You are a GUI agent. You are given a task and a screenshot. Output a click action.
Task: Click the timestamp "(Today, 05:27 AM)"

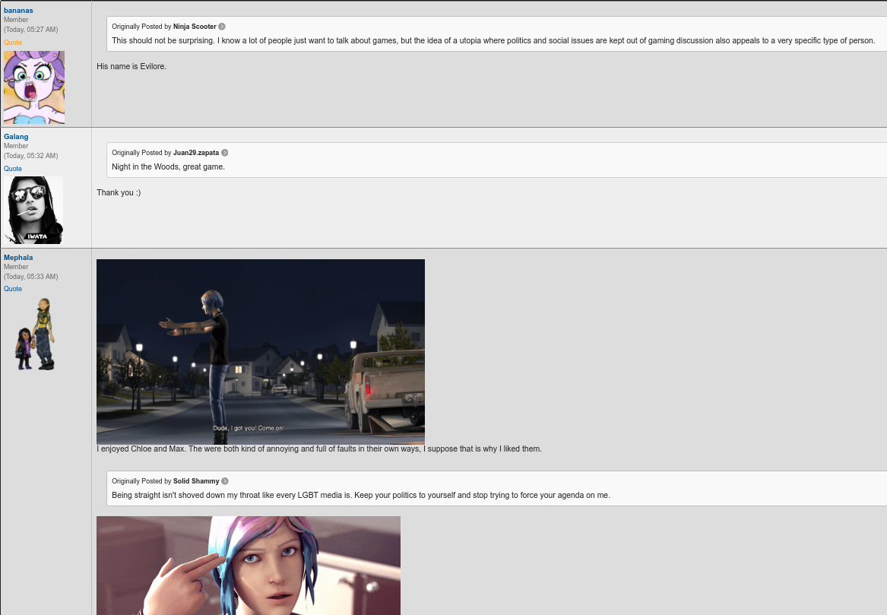(x=30, y=30)
